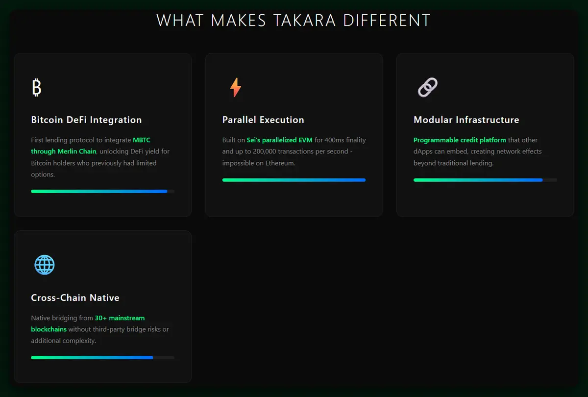
Task: Click the highlighted text 'Sei's parallelized EVM'
Action: pyautogui.click(x=279, y=140)
